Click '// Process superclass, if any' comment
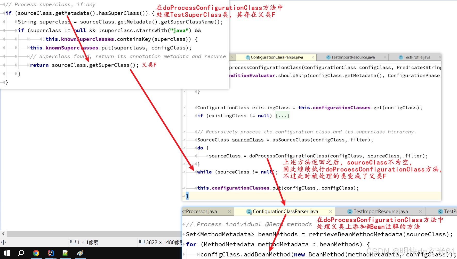 tap(51, 4)
